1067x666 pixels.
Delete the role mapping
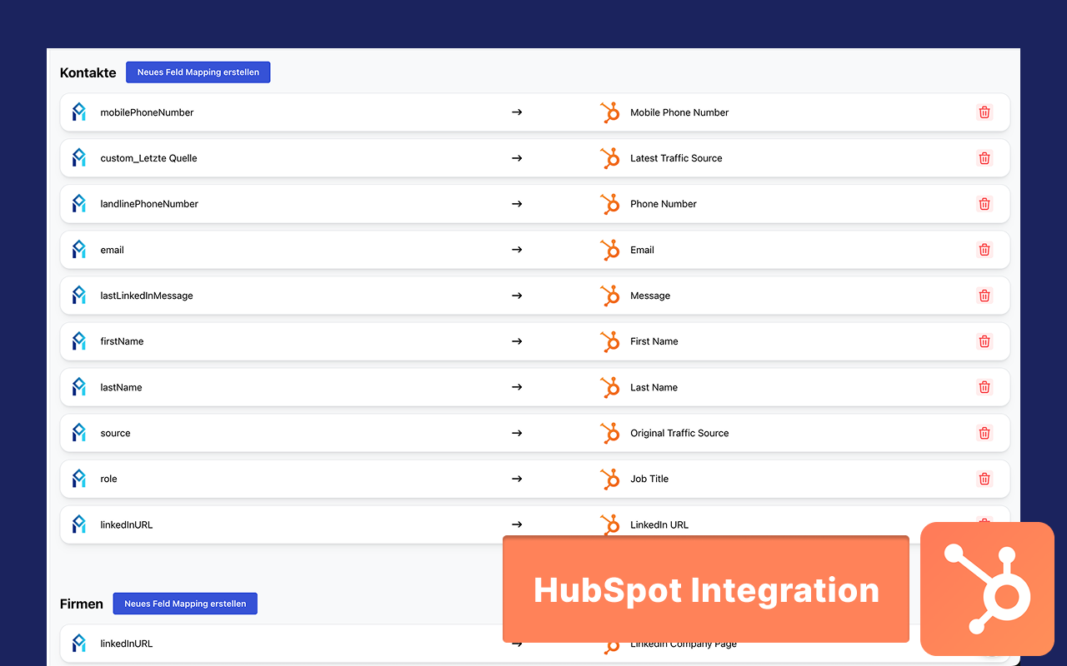[984, 479]
